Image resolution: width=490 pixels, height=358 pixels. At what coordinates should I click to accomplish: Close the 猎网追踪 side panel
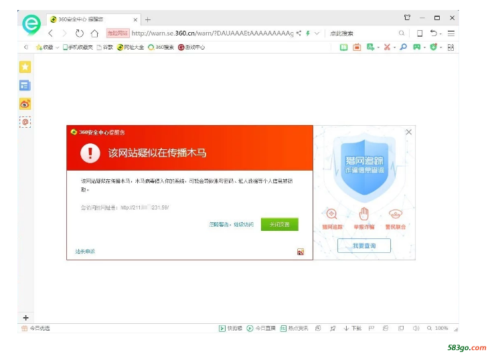point(409,132)
